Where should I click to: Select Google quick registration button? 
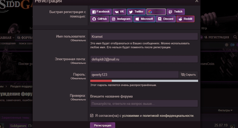[x=156, y=12]
